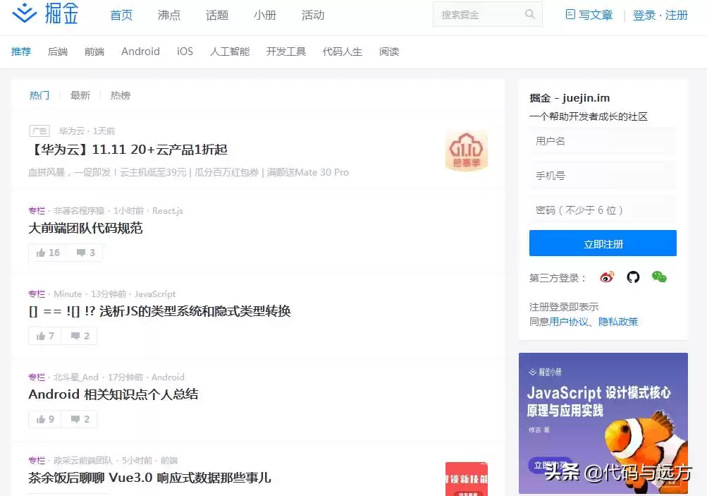Select the 前端 category tab
707x496 pixels.
(x=94, y=51)
